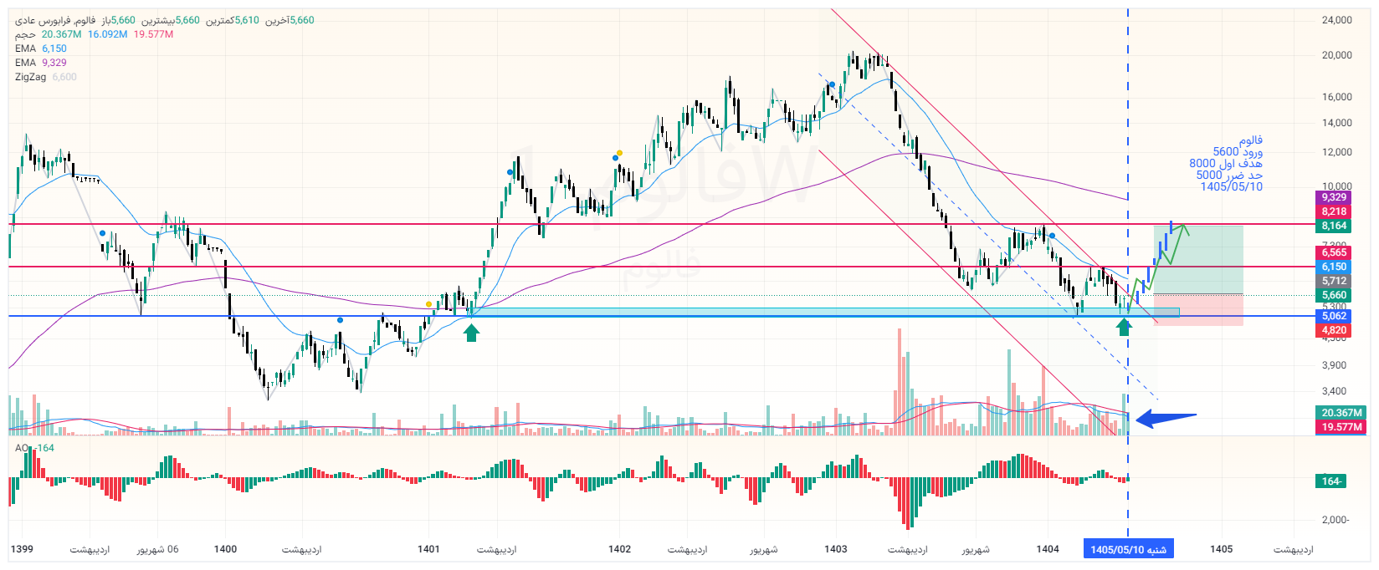The height and width of the screenshot is (570, 1379).
Task: Click the 1399 year on time axis
Action: click(x=22, y=549)
